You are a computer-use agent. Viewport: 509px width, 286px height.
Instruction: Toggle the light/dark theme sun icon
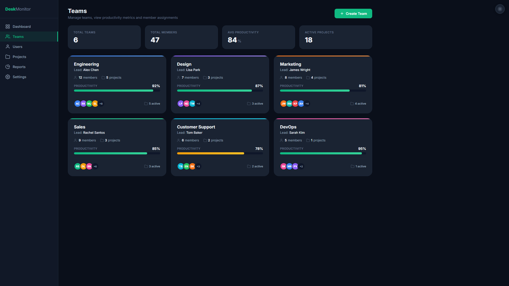[x=500, y=9]
